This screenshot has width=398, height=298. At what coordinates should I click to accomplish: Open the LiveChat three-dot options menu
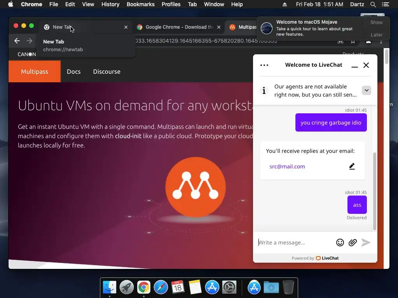pyautogui.click(x=264, y=65)
